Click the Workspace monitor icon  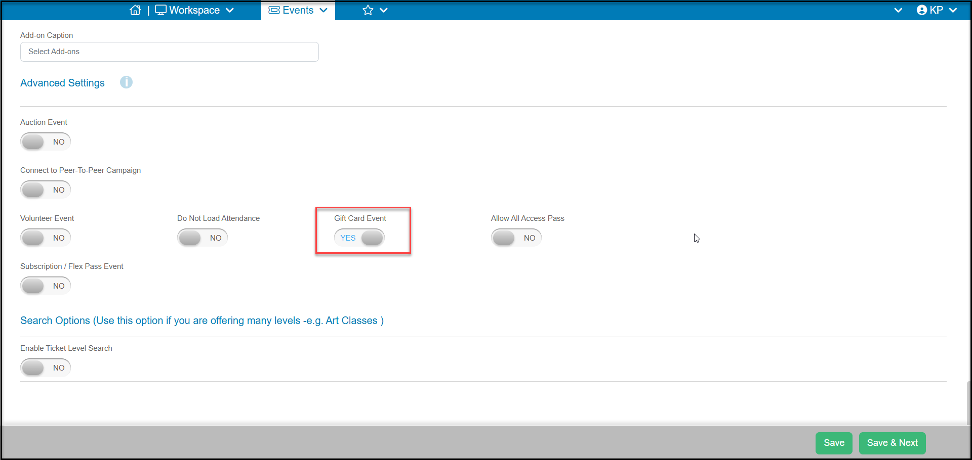click(160, 10)
